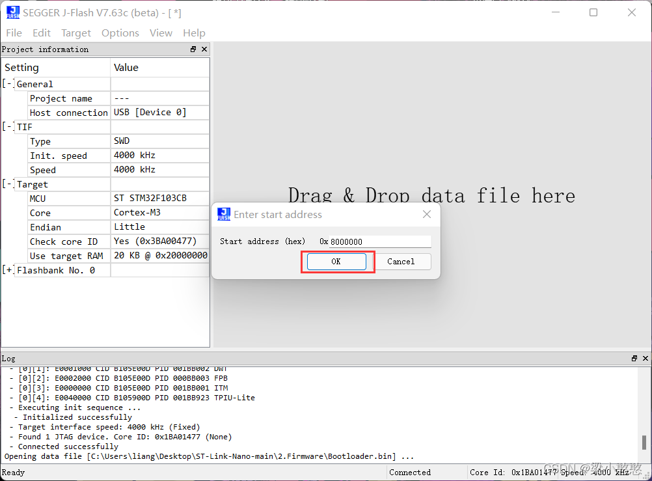
Task: Click the Setting column header
Action: pyautogui.click(x=56, y=68)
